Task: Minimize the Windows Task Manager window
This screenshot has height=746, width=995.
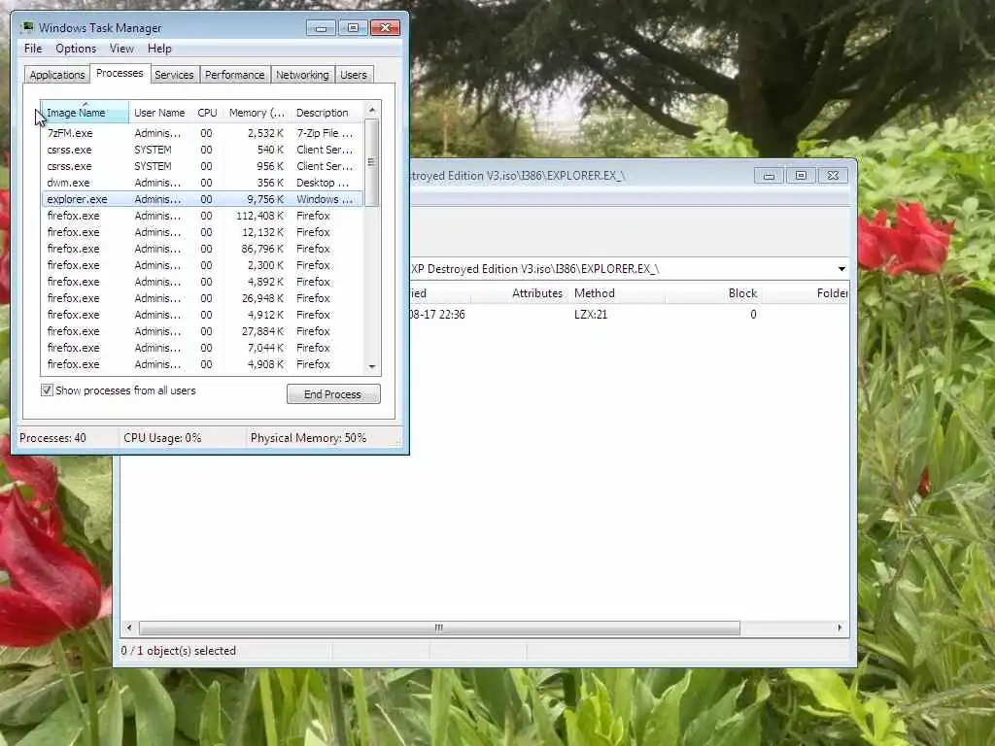Action: point(321,28)
